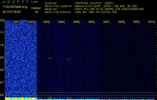Image resolution: width=157 pixels, height=100 pixels.
Task: Click the 0602 time marker
Action: pyautogui.click(x=31, y=22)
